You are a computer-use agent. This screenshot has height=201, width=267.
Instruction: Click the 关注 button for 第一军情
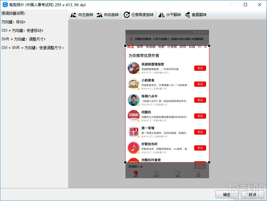(200, 132)
